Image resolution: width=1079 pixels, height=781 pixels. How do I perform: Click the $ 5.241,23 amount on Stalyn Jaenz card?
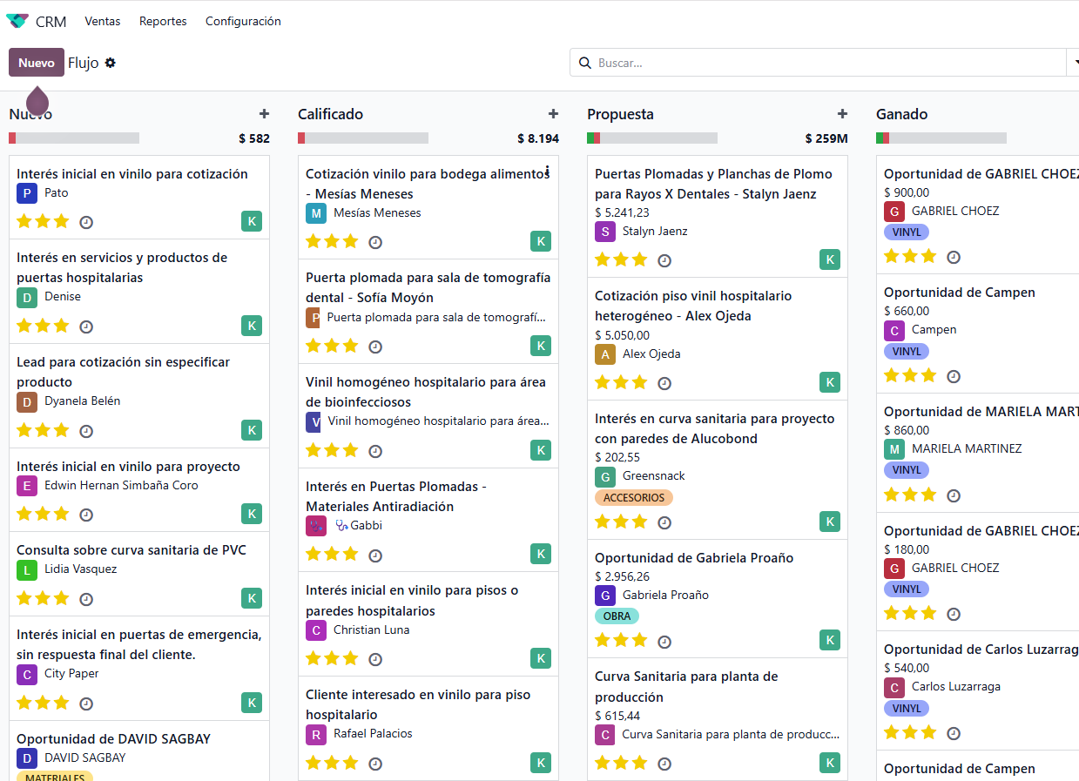pyautogui.click(x=622, y=212)
